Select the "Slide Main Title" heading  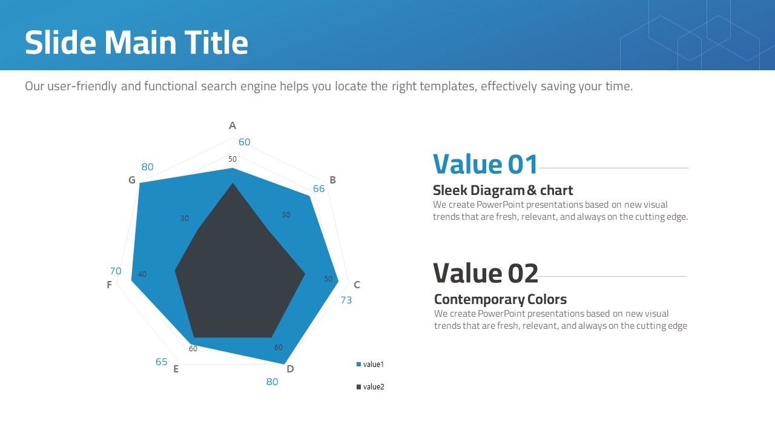point(136,43)
